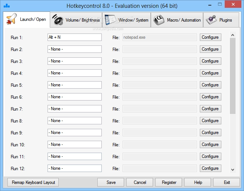Click the Run 5 hotkey field

[x=75, y=85]
